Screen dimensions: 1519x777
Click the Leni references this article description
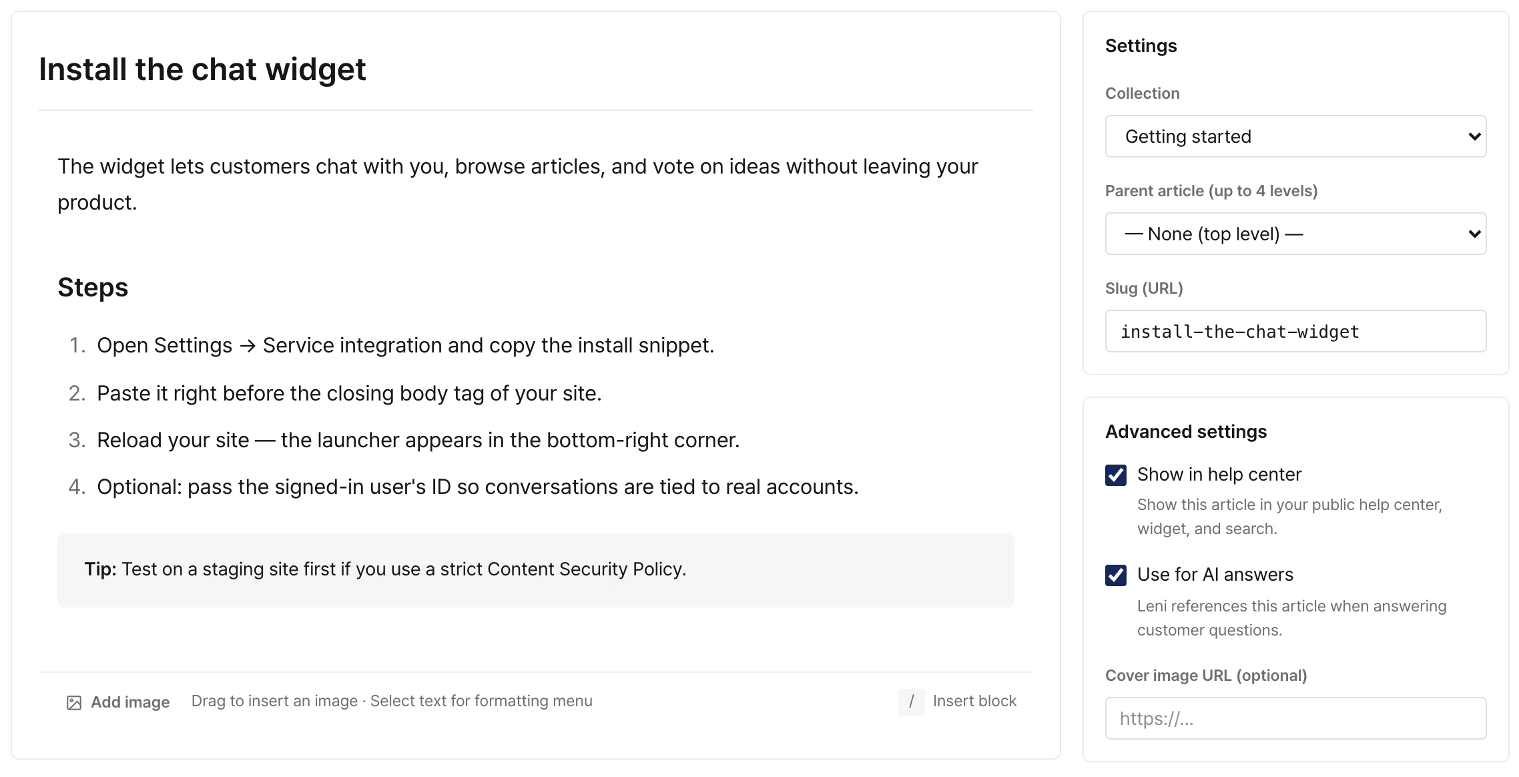tap(1291, 618)
